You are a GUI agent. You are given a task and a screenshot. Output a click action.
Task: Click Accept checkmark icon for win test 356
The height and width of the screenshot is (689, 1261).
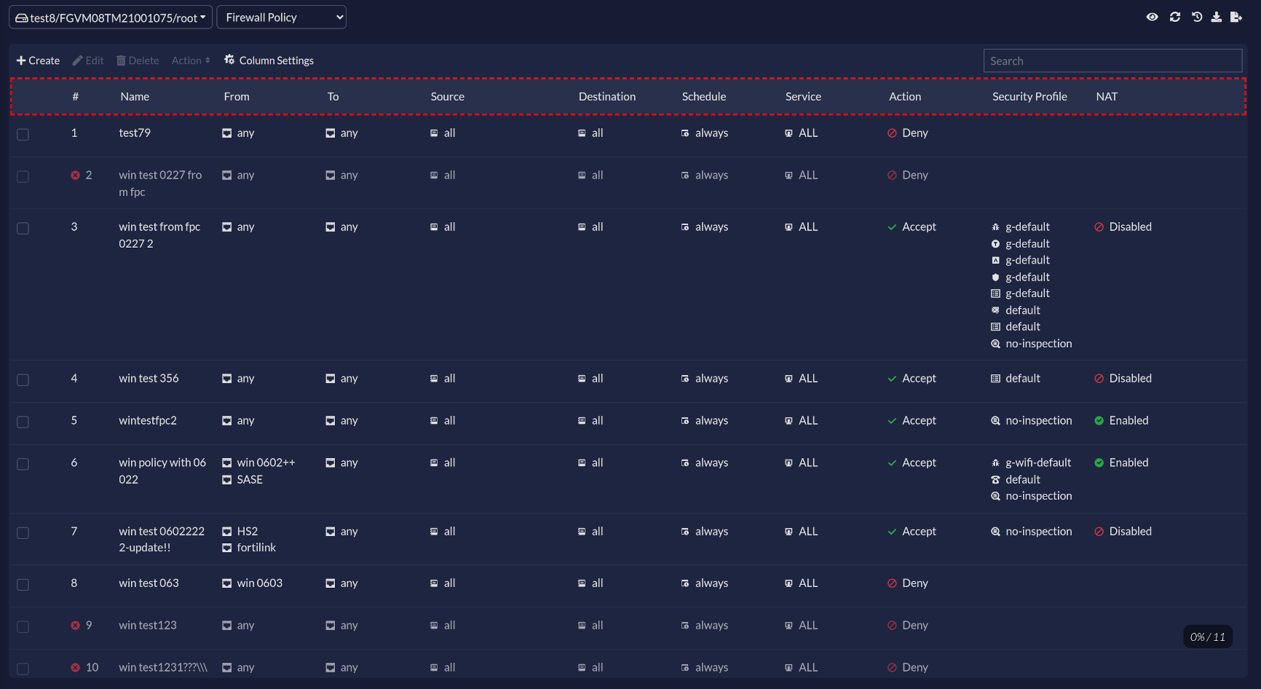[892, 379]
